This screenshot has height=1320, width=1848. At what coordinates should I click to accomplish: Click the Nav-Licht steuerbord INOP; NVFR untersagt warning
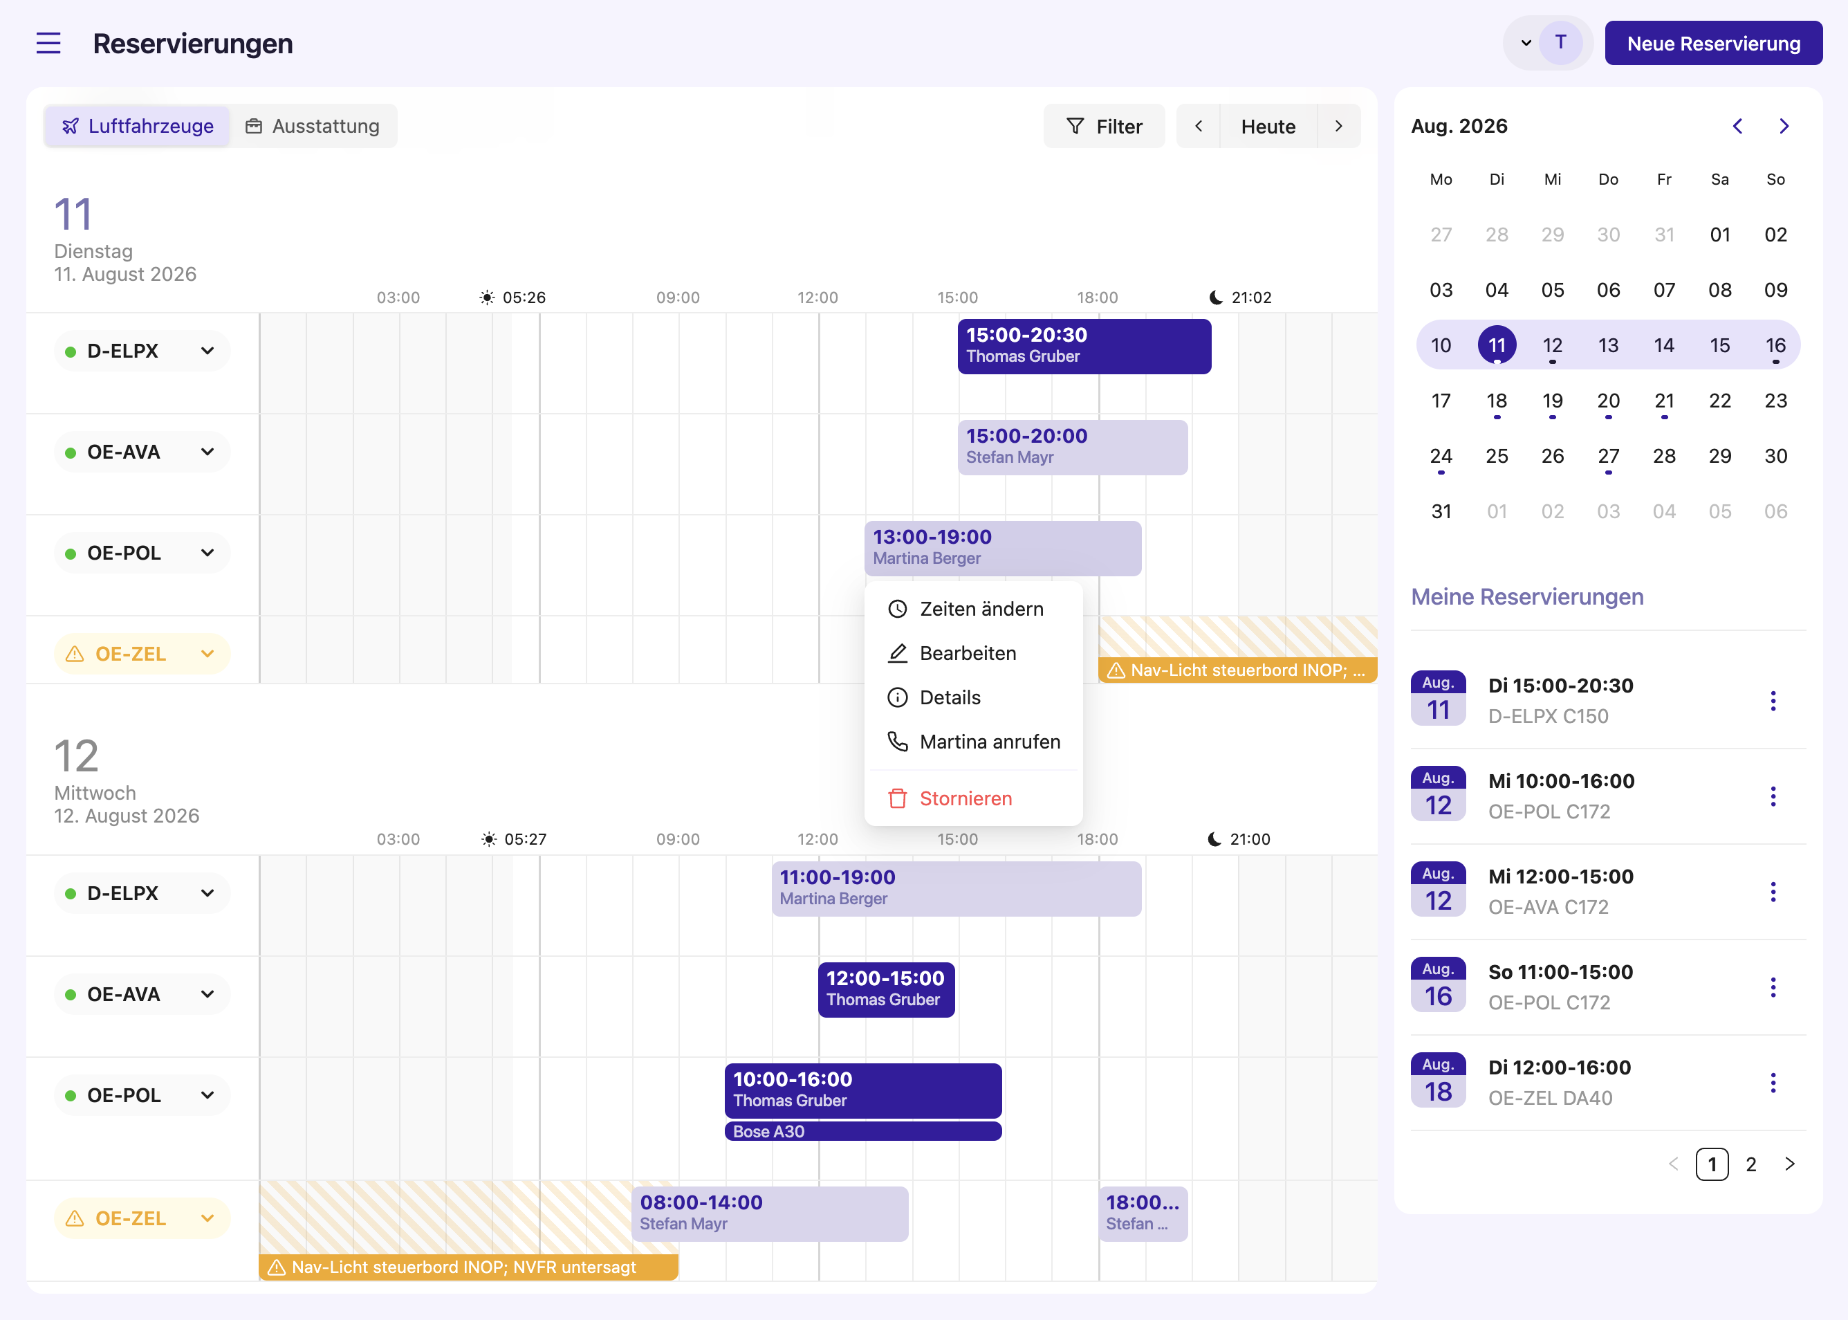tap(468, 1267)
